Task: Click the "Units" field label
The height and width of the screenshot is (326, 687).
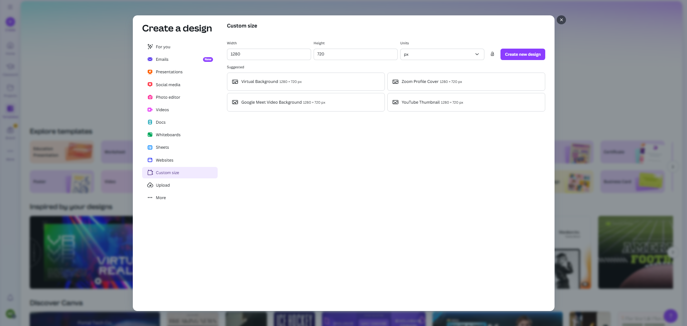Action: click(x=405, y=43)
